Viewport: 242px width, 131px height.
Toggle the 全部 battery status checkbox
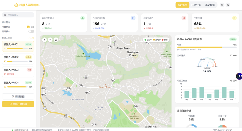point(28,27)
